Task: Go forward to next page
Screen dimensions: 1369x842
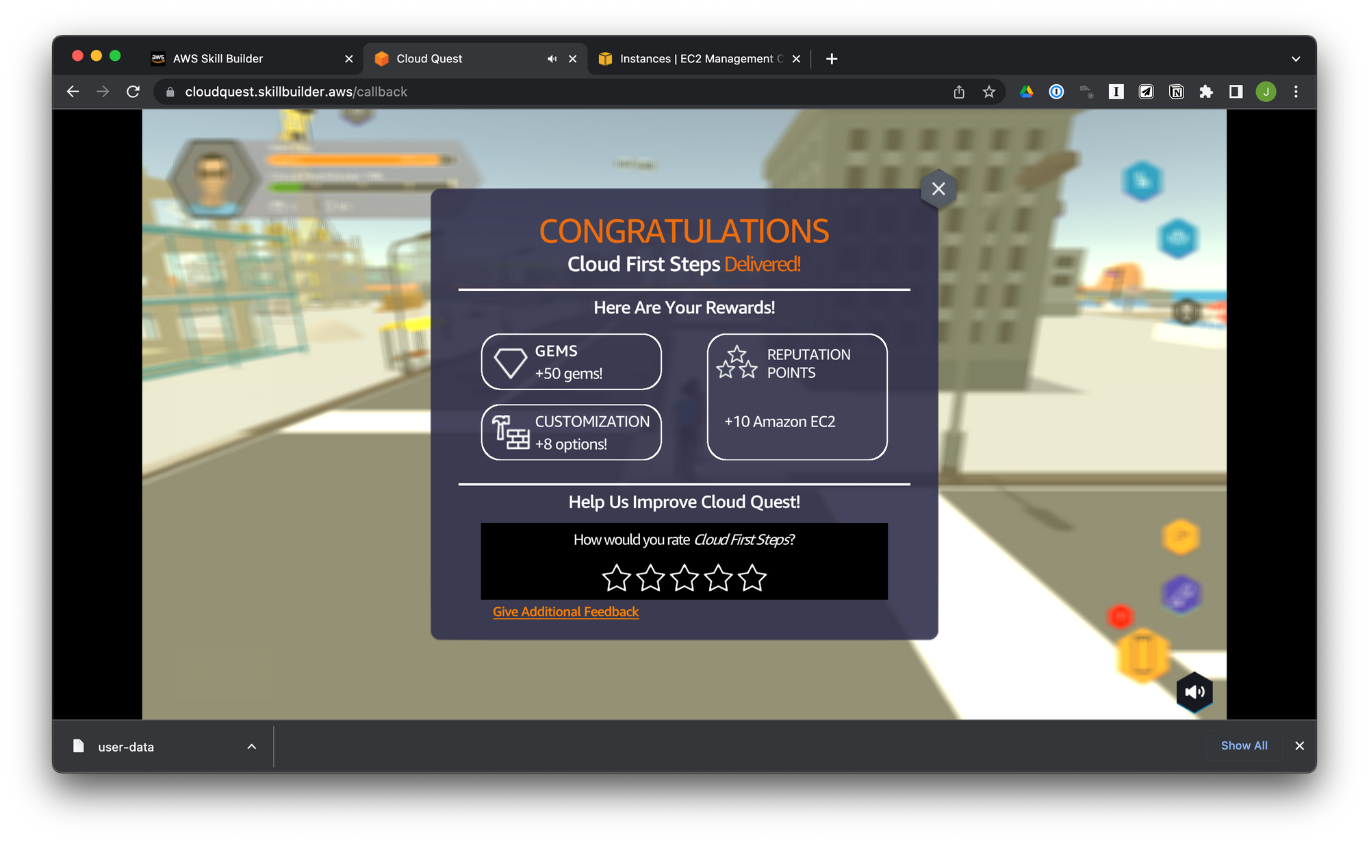Action: (x=103, y=92)
